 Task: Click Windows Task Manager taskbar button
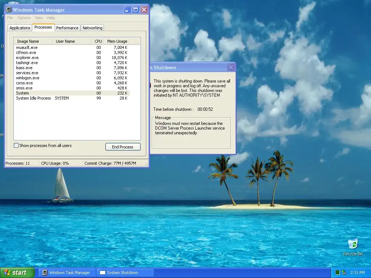point(67,273)
